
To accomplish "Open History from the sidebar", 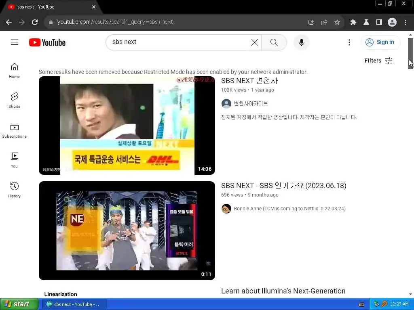I will [14, 190].
